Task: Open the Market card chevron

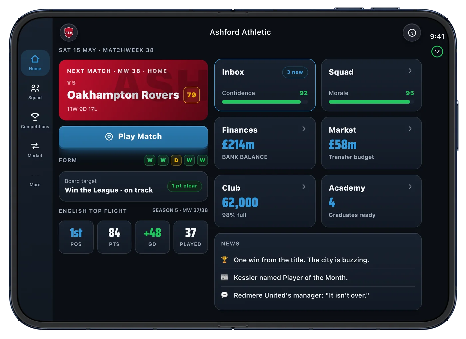Action: 410,129
